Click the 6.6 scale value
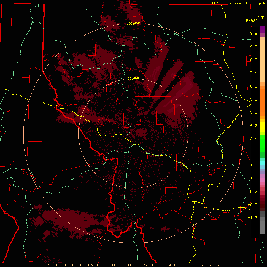Screen dimensions: 267x267 (x=254, y=86)
